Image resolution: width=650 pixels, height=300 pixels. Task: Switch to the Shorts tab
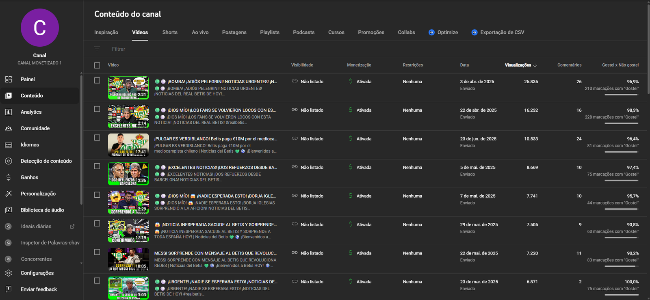[170, 32]
